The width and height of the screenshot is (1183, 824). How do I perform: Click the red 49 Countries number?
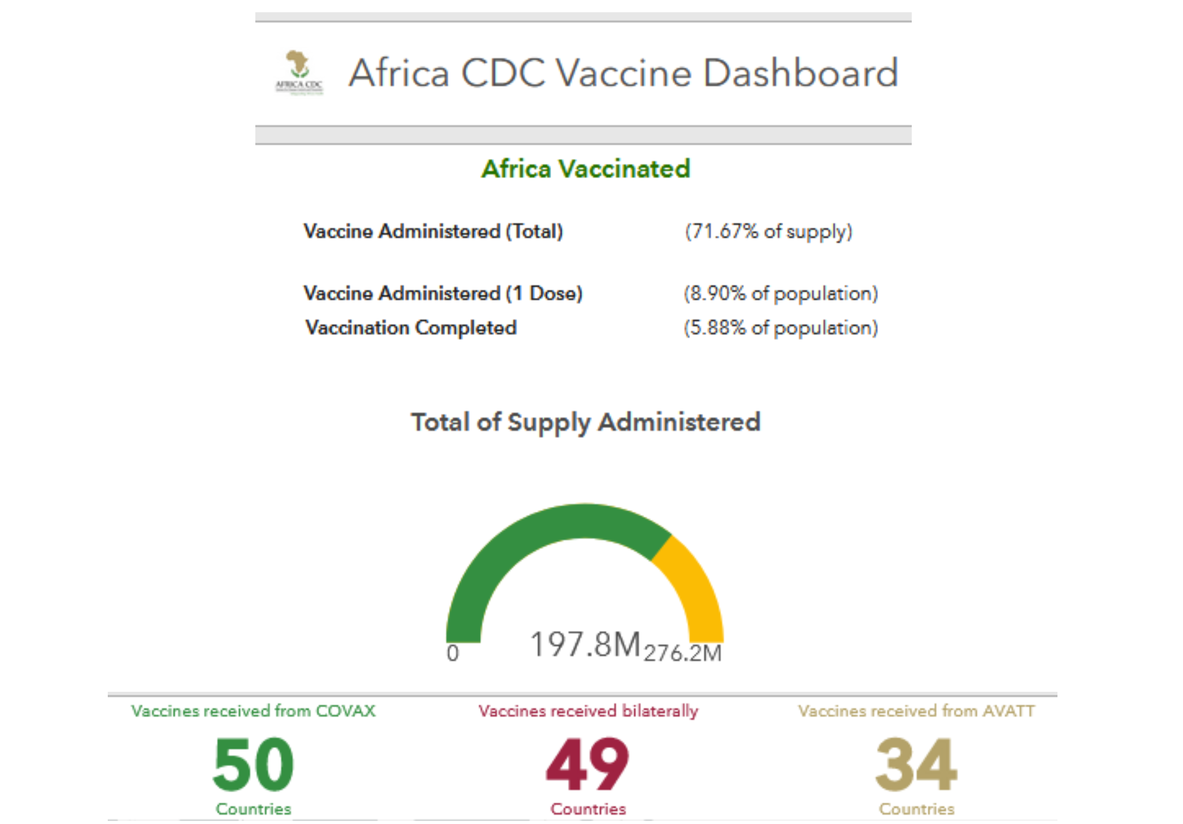[x=588, y=764]
